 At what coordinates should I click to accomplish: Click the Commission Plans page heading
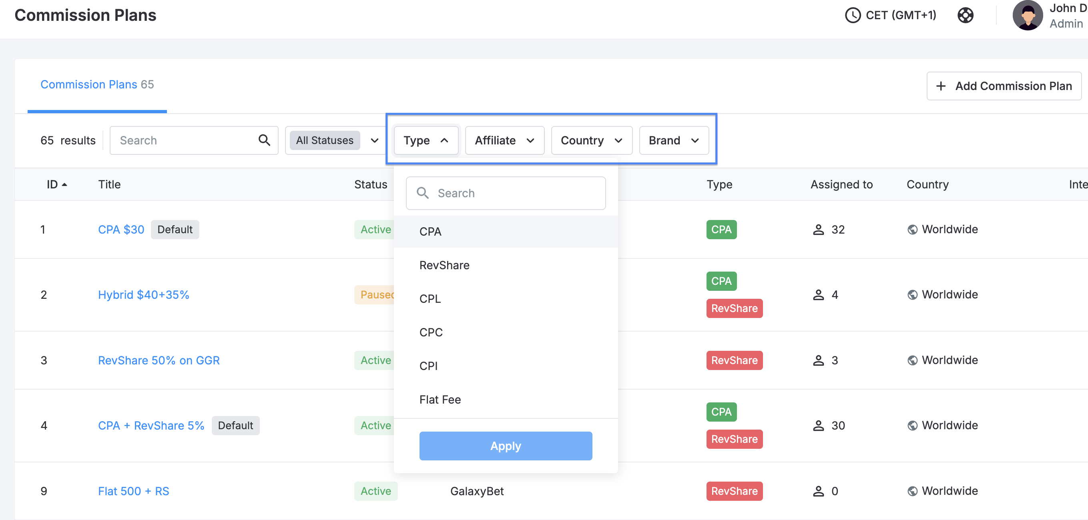85,15
